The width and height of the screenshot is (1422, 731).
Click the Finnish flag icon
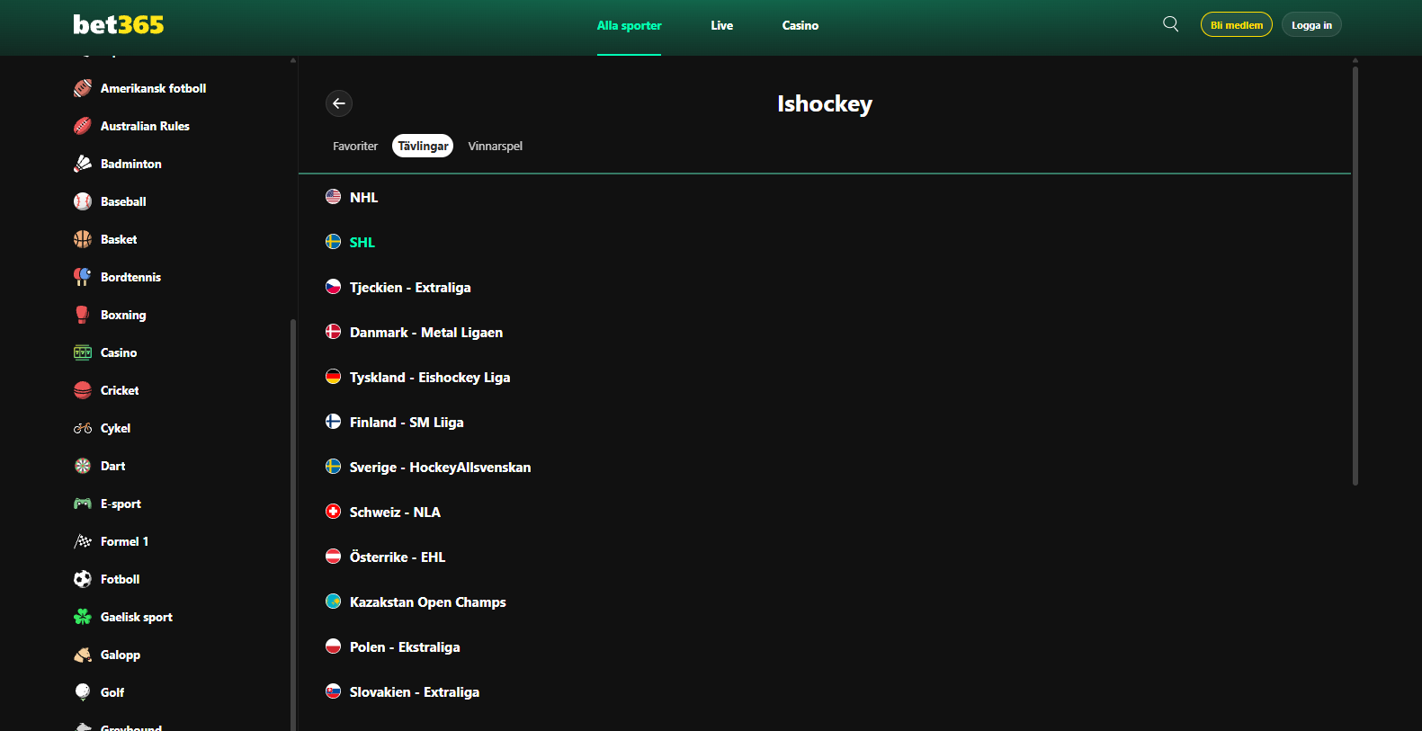click(333, 421)
